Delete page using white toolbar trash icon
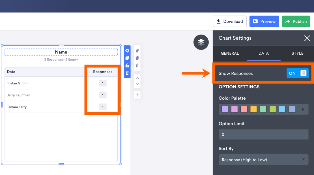This screenshot has height=175, width=314. 137,65
